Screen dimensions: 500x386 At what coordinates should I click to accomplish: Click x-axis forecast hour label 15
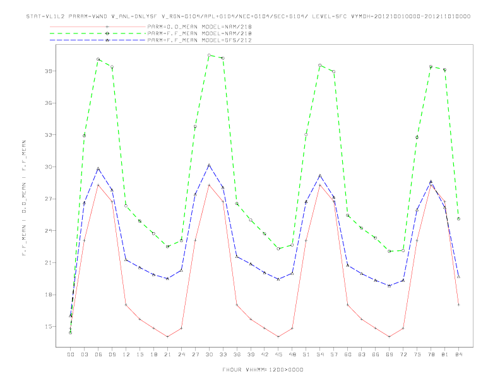[140, 354]
